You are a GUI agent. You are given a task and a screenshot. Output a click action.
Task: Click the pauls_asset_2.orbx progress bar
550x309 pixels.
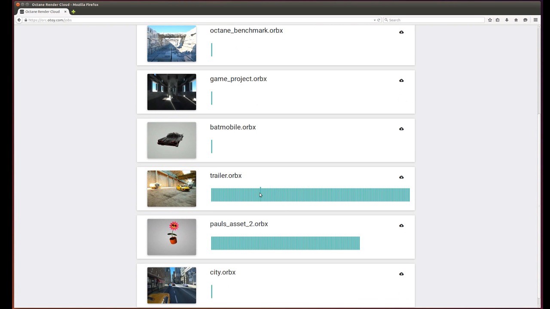point(285,243)
